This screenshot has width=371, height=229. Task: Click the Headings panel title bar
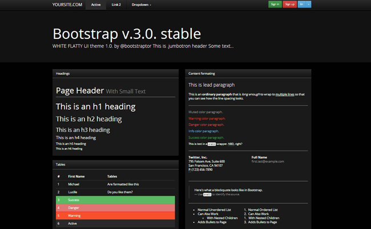tap(116, 74)
